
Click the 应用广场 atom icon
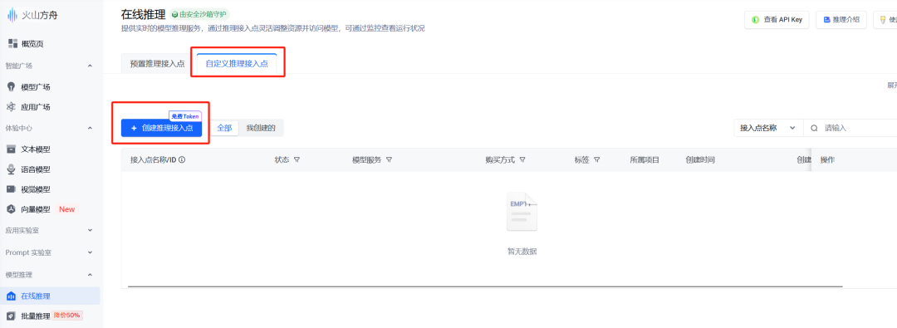point(11,107)
